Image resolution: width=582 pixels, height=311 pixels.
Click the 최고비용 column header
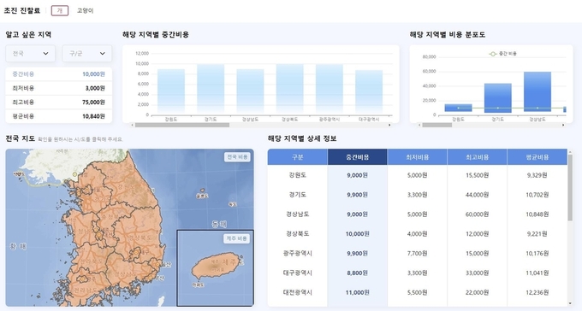coord(478,157)
